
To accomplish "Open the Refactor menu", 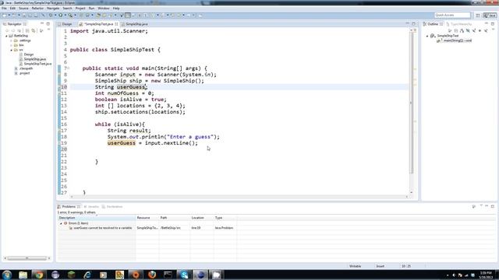I will point(37,9).
